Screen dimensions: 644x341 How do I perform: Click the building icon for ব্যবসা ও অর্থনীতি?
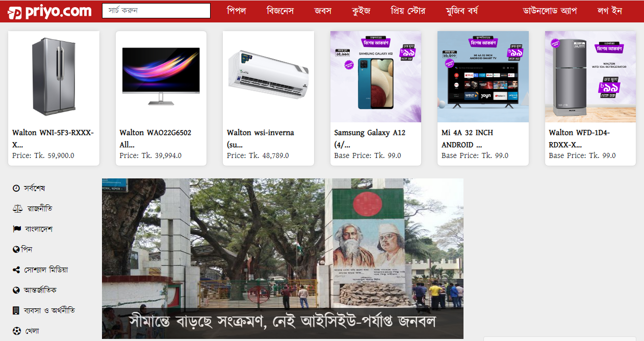click(16, 310)
